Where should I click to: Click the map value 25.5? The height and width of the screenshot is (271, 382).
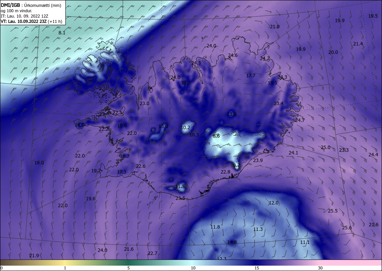click(333, 211)
